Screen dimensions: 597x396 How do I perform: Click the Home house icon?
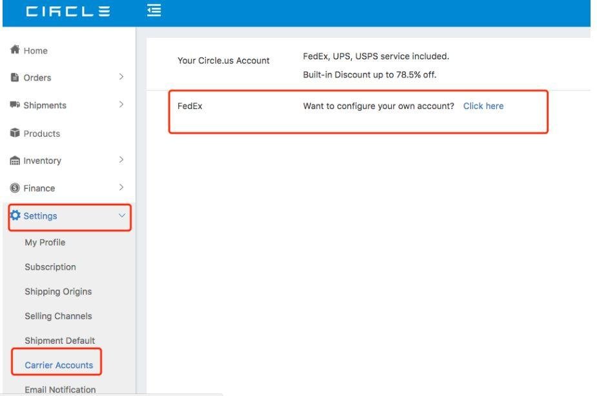[x=15, y=50]
